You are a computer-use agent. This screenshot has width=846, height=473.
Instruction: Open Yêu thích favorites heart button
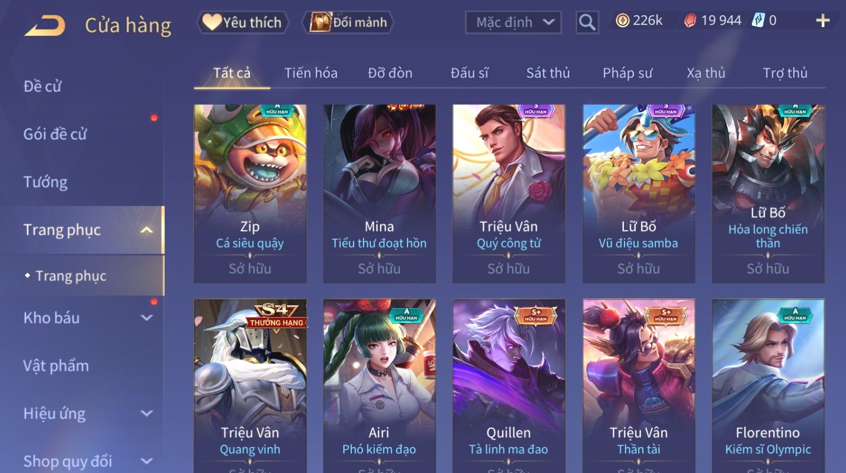coord(242,23)
